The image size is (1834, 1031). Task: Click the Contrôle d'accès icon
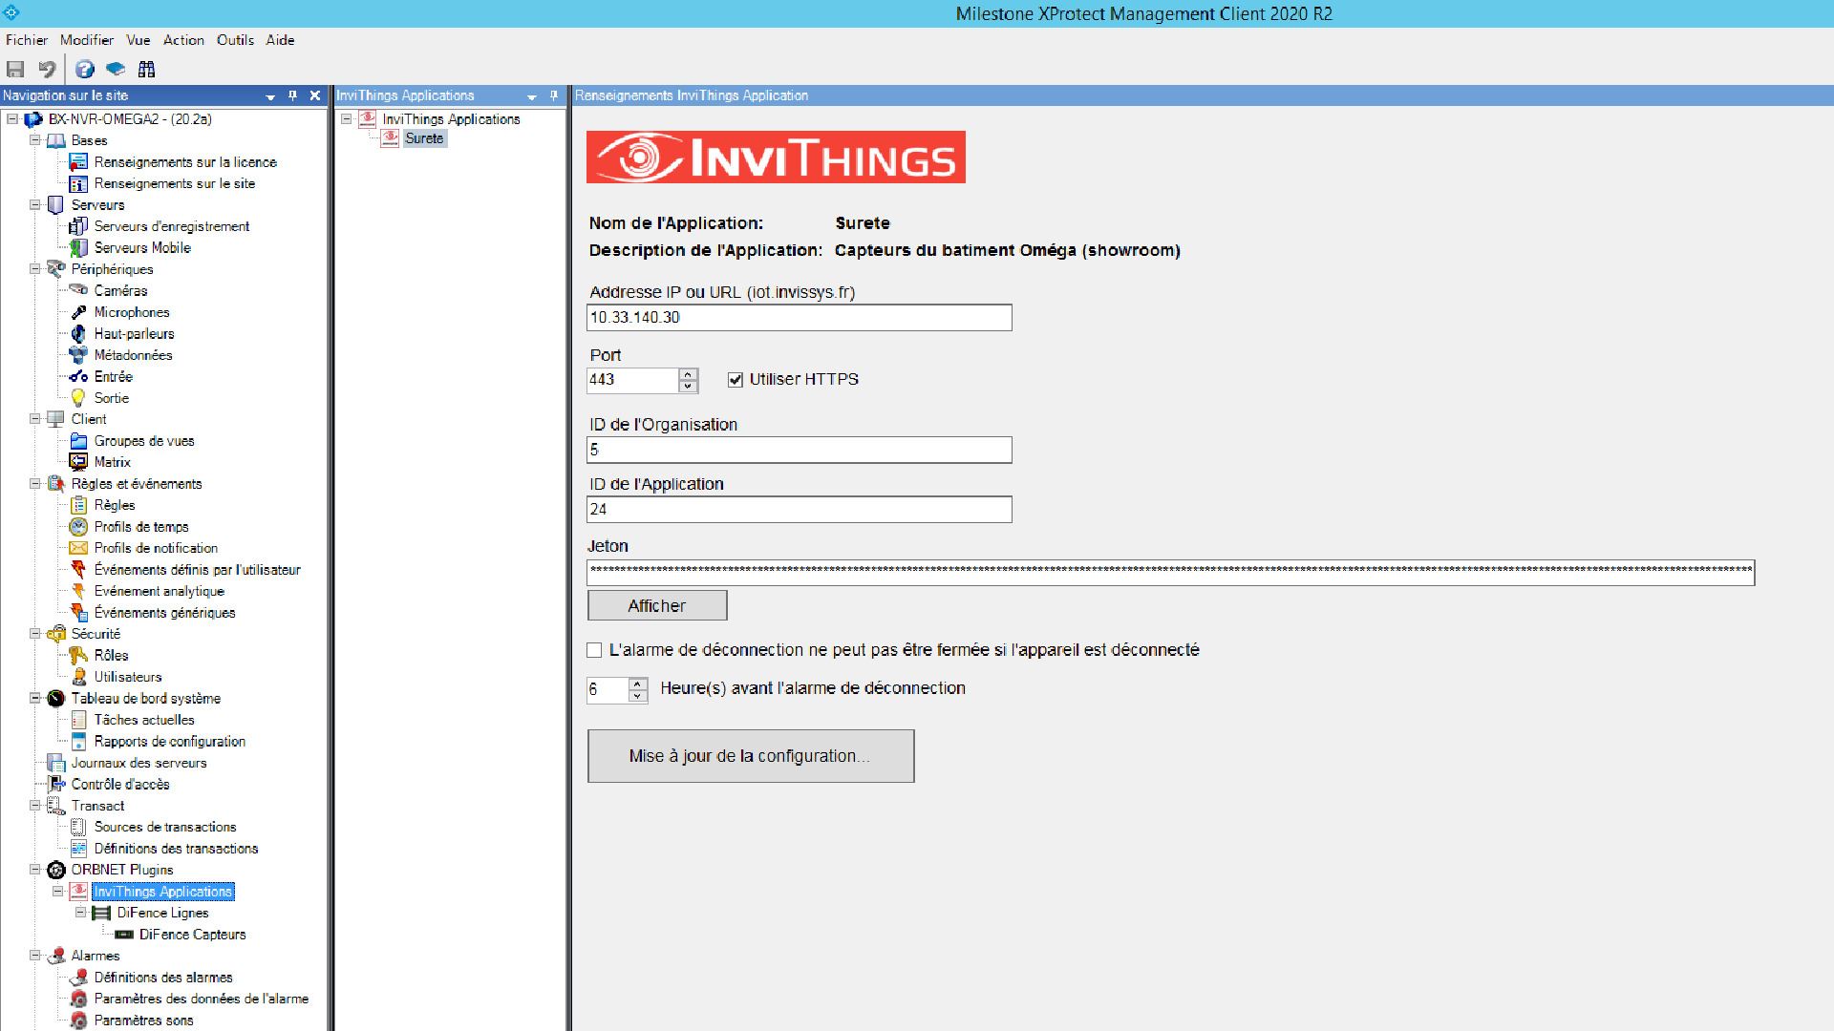[x=55, y=784]
